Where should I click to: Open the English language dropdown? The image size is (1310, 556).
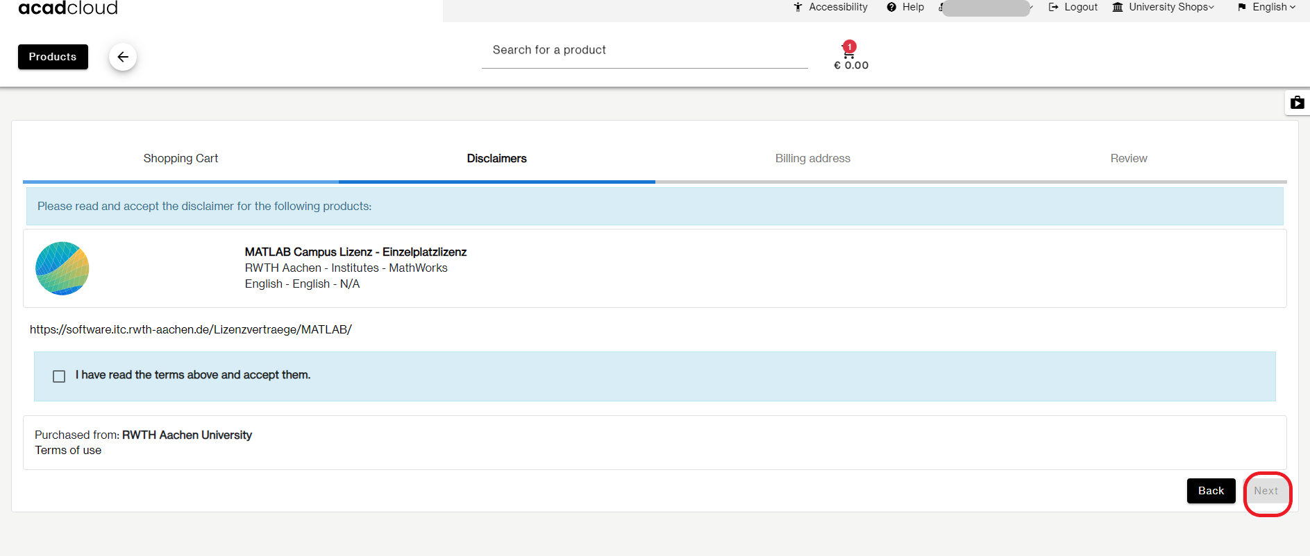point(1267,7)
